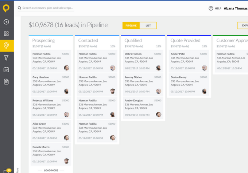
Task: Open Alice Green lead name
Action: pos(39,124)
